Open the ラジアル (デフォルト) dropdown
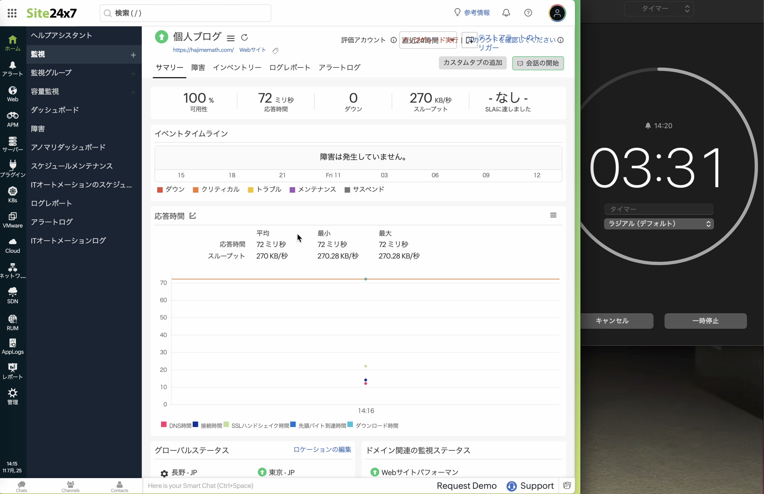The width and height of the screenshot is (764, 494). tap(659, 224)
